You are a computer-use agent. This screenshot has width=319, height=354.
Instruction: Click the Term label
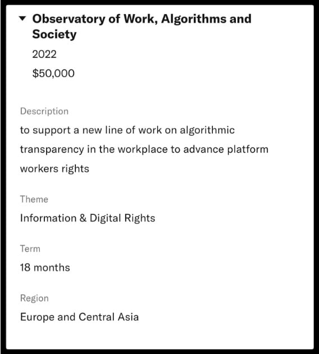30,249
